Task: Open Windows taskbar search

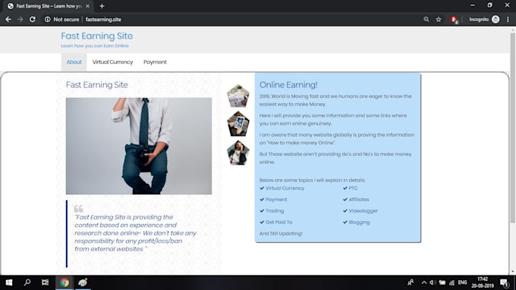Action: 27,282
